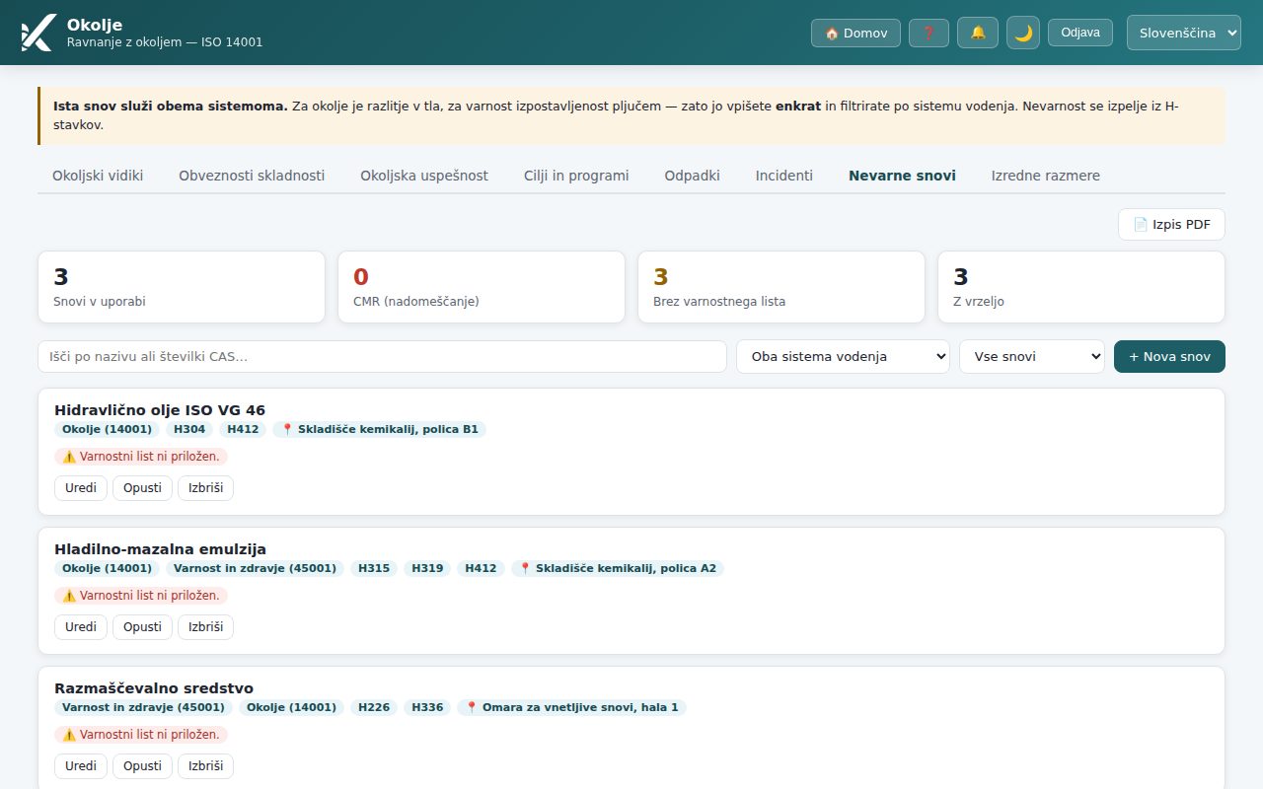Focus the CAS name search field
The width and height of the screenshot is (1263, 789).
click(382, 357)
